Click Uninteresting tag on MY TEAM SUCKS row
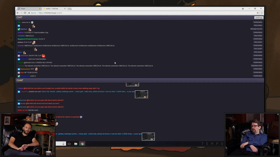This screenshot has width=280, height=157. (x=258, y=72)
